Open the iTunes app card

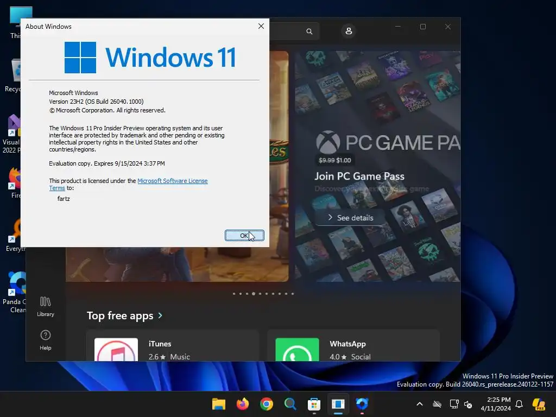point(172,346)
